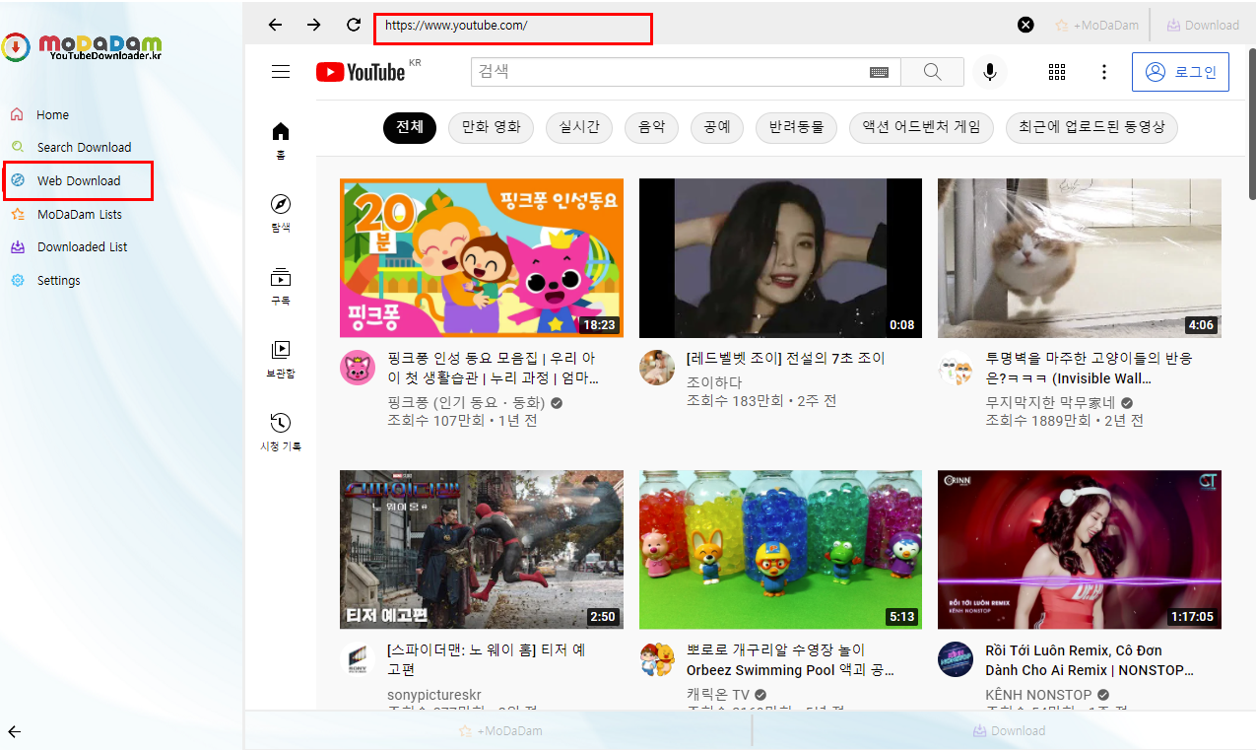Click the YouTube logo

[362, 71]
